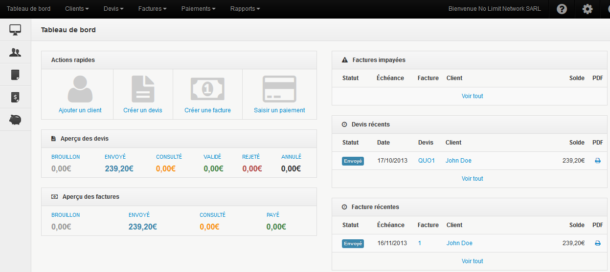The height and width of the screenshot is (272, 610).
Task: Open quote QUO1 link
Action: [426, 161]
